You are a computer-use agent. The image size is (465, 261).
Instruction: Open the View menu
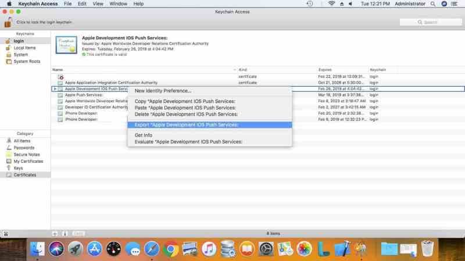click(98, 4)
